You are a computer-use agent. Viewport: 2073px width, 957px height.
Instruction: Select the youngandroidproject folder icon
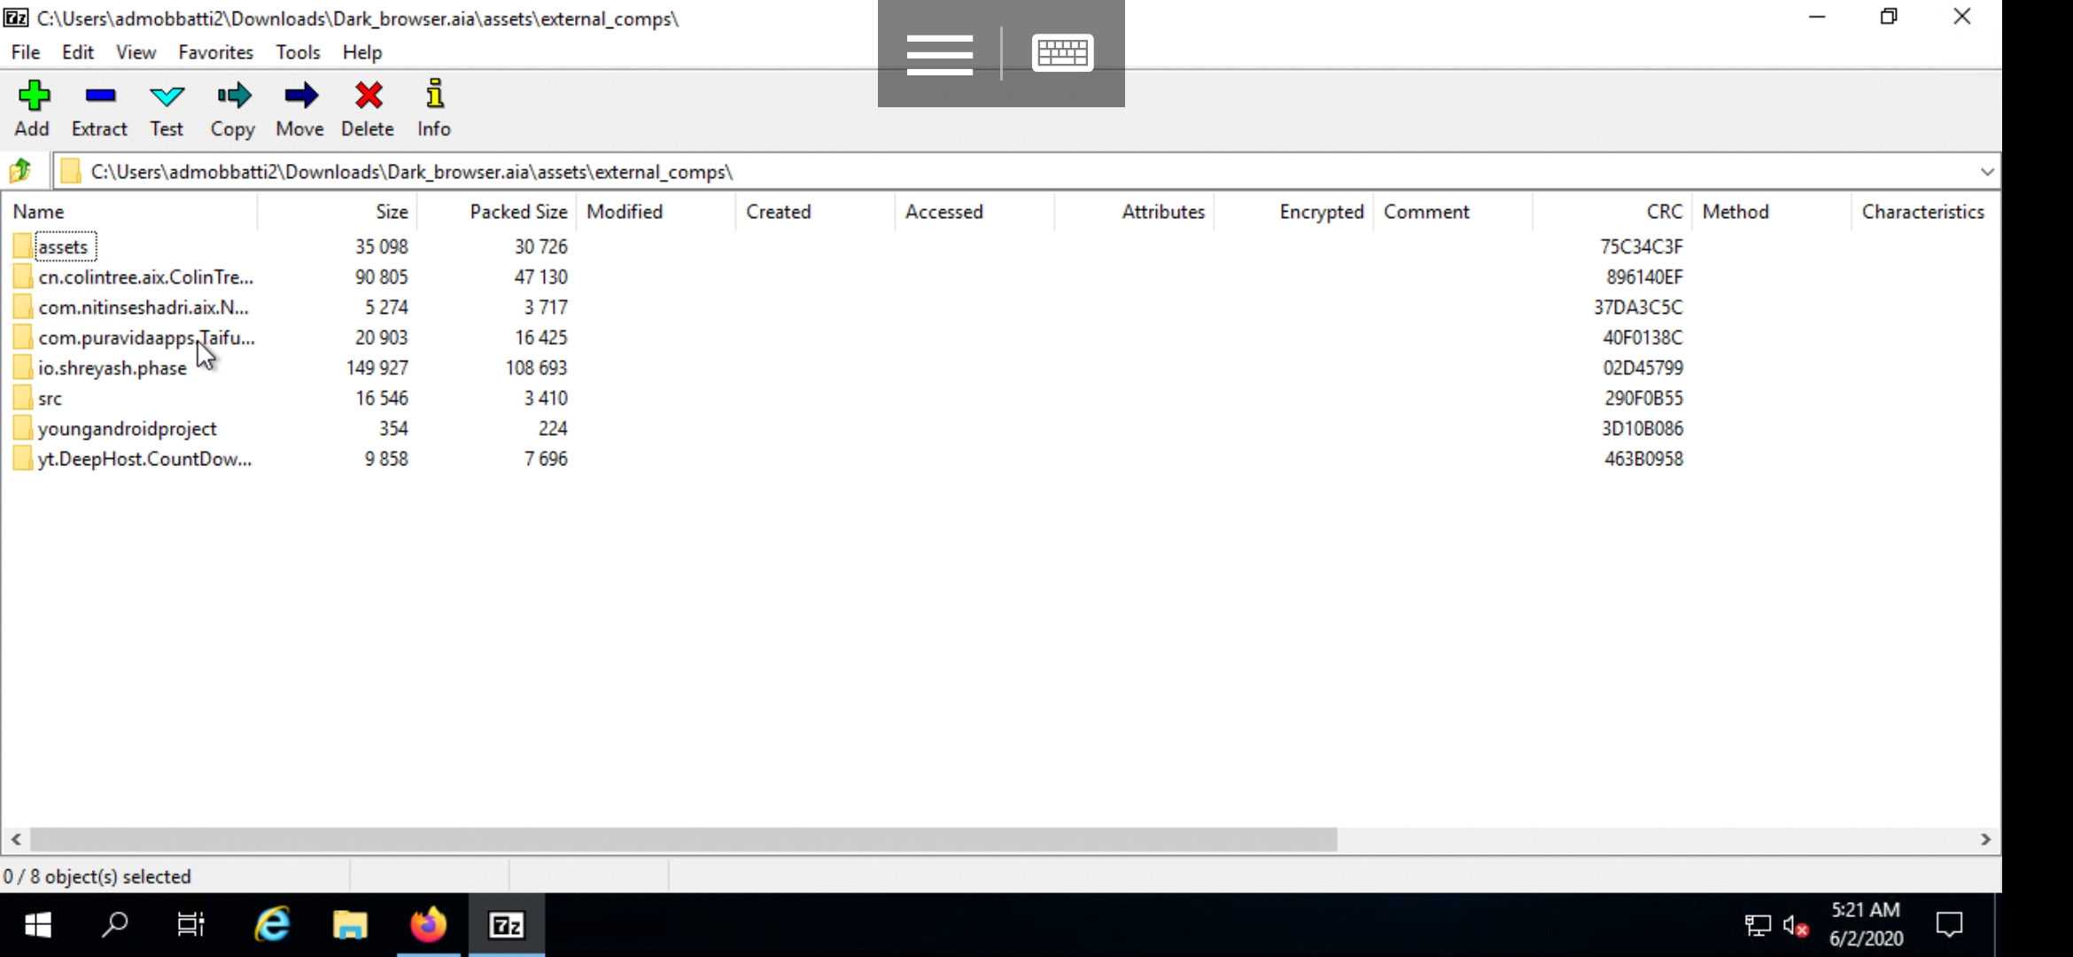coord(22,428)
